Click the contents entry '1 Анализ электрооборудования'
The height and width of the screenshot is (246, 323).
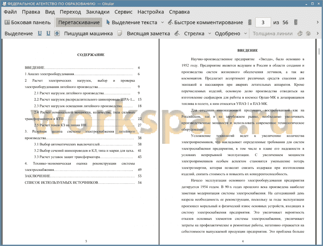[49, 74]
